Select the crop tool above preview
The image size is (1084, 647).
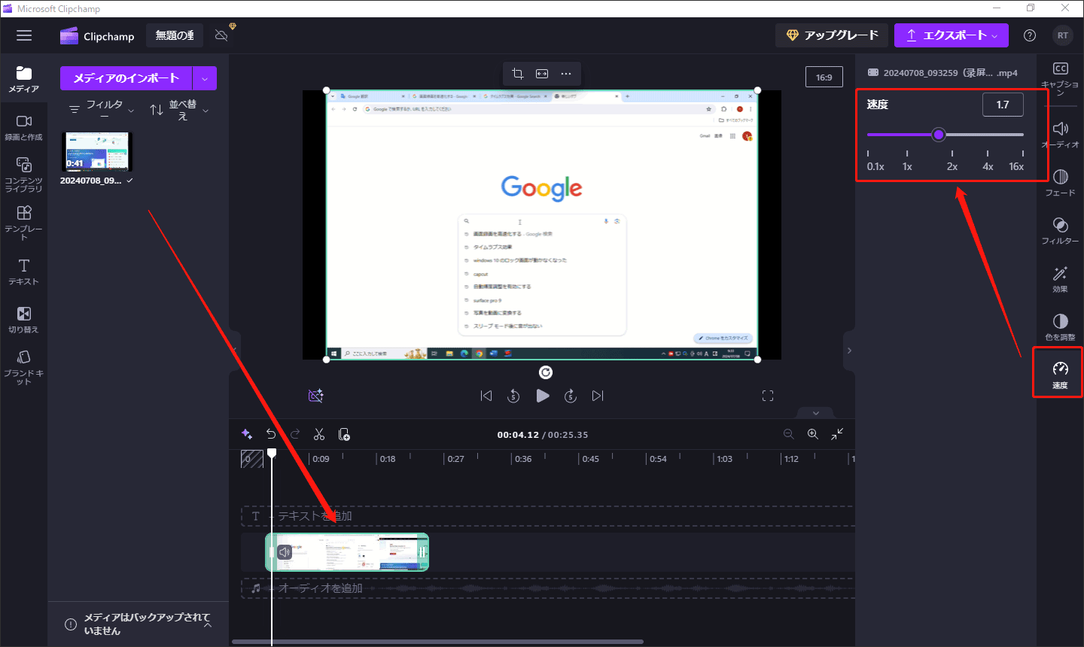pos(518,74)
